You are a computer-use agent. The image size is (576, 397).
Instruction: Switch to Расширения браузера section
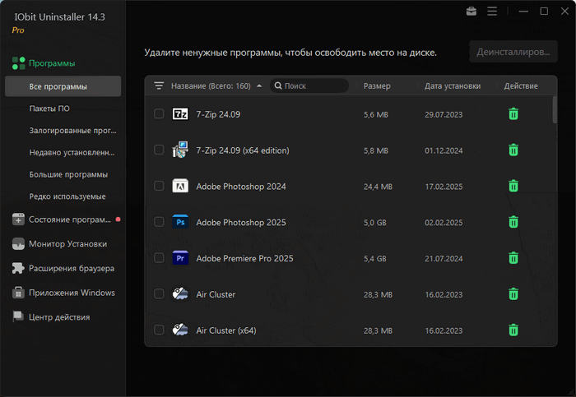71,268
